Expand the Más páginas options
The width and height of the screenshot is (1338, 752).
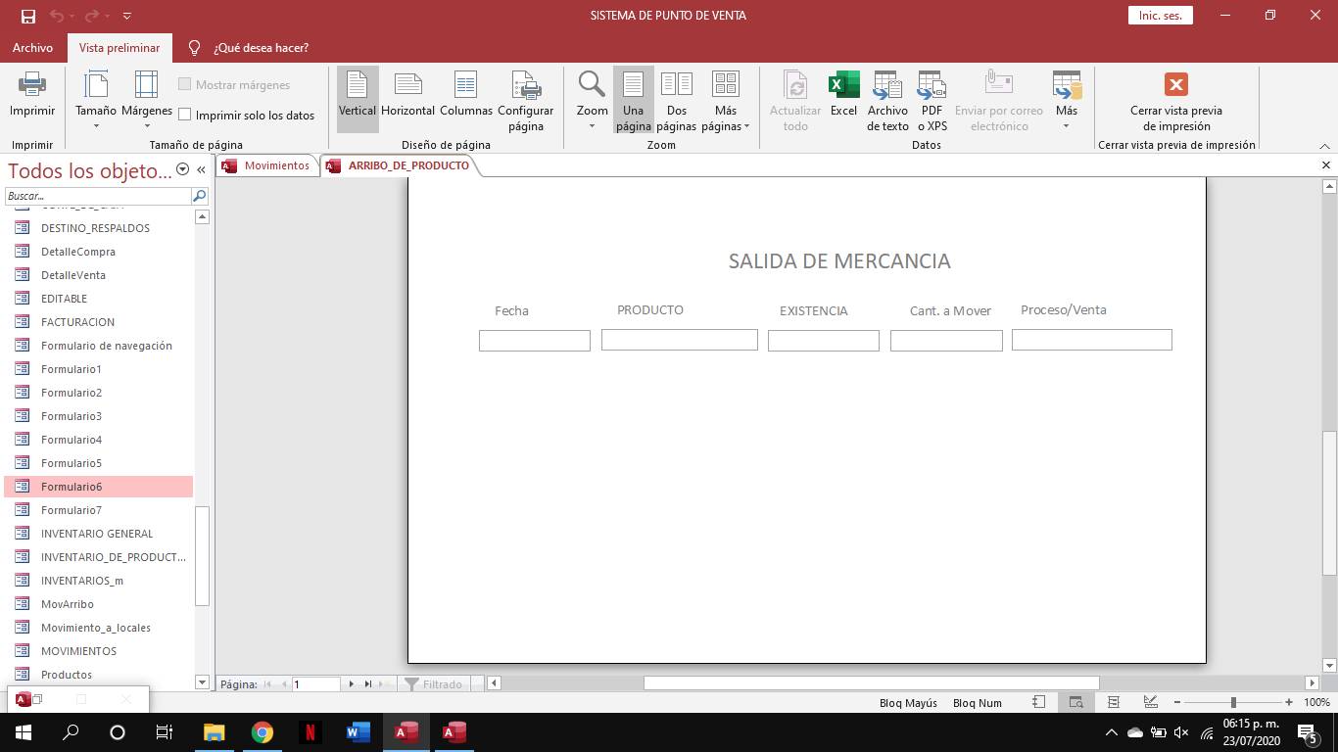click(725, 98)
